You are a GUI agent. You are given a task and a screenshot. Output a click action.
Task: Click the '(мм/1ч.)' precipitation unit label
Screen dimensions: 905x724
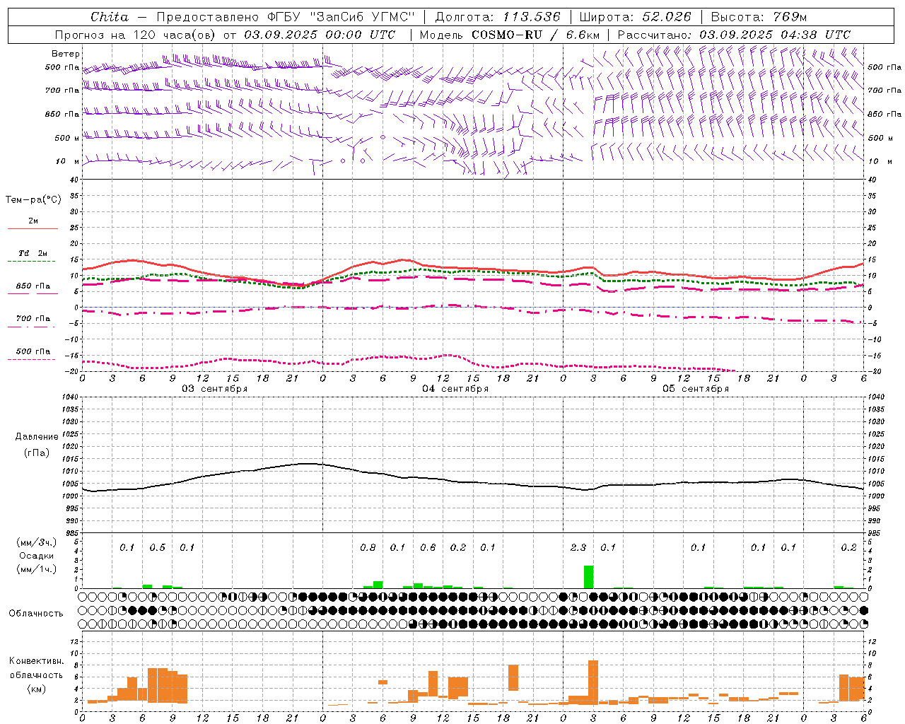click(x=37, y=569)
